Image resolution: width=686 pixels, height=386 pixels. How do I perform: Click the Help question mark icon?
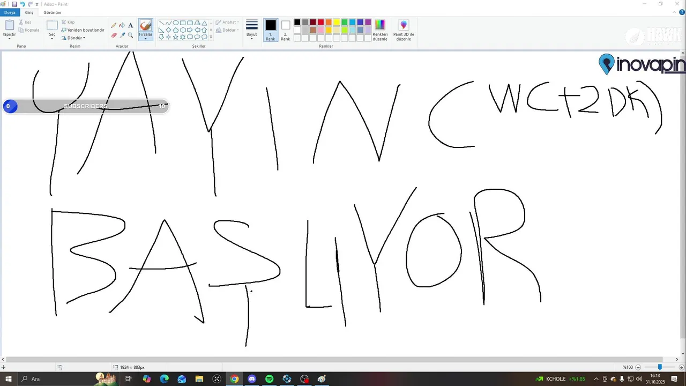tap(682, 12)
